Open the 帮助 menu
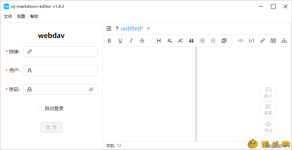This screenshot has height=150, width=292. 34,17
